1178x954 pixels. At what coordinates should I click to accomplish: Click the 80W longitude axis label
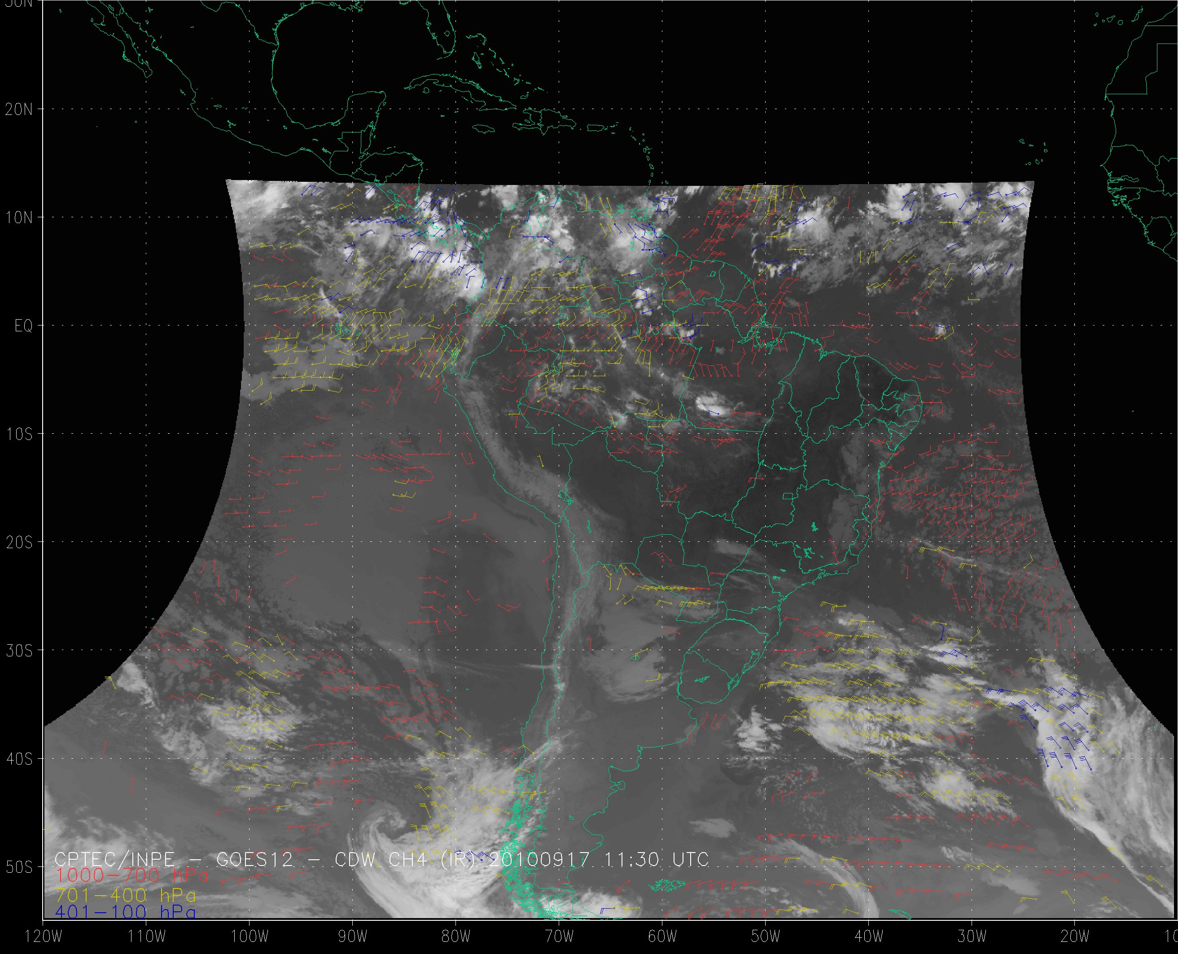(x=455, y=936)
